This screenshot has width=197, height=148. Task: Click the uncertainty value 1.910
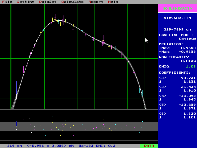(x=190, y=90)
